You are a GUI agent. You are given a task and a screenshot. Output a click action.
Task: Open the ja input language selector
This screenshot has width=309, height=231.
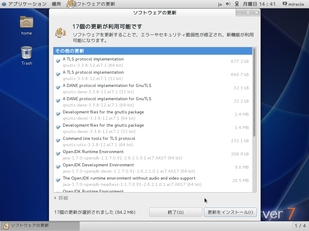pyautogui.click(x=220, y=4)
